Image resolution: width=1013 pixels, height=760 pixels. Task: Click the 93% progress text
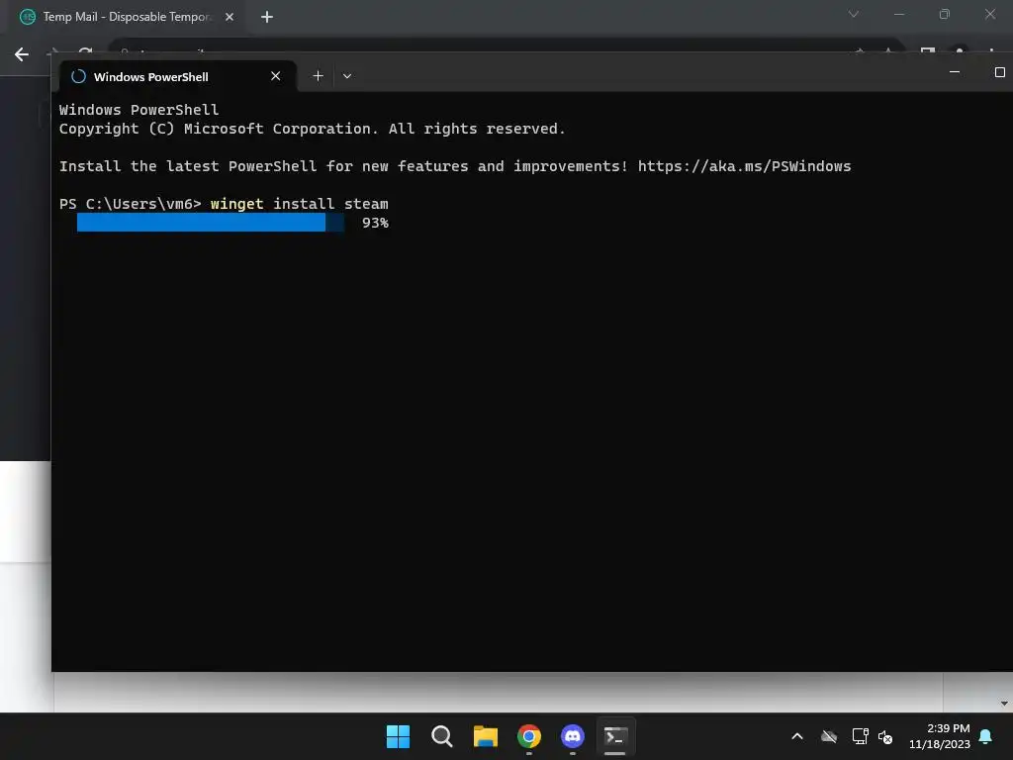click(x=375, y=223)
